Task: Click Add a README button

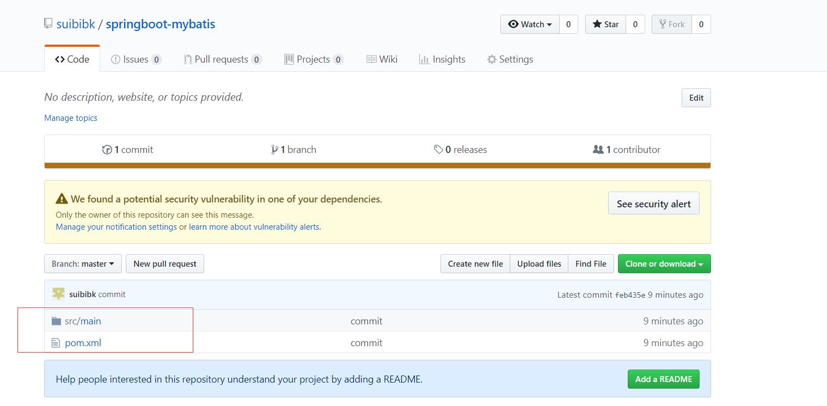Action: point(664,379)
